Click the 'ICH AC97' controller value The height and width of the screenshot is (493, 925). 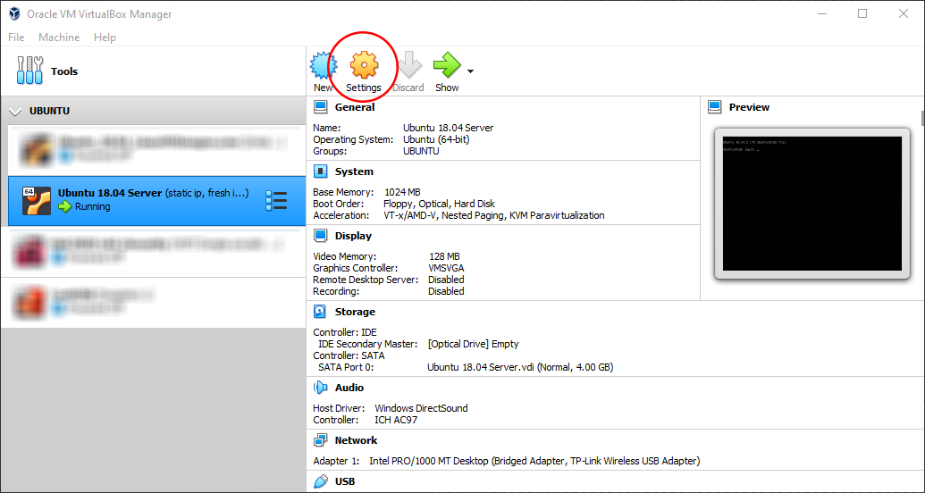click(x=396, y=420)
